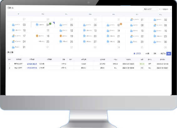The height and width of the screenshot is (128, 177).
Task: Select calendar cell for day 25
Action: (43, 42)
